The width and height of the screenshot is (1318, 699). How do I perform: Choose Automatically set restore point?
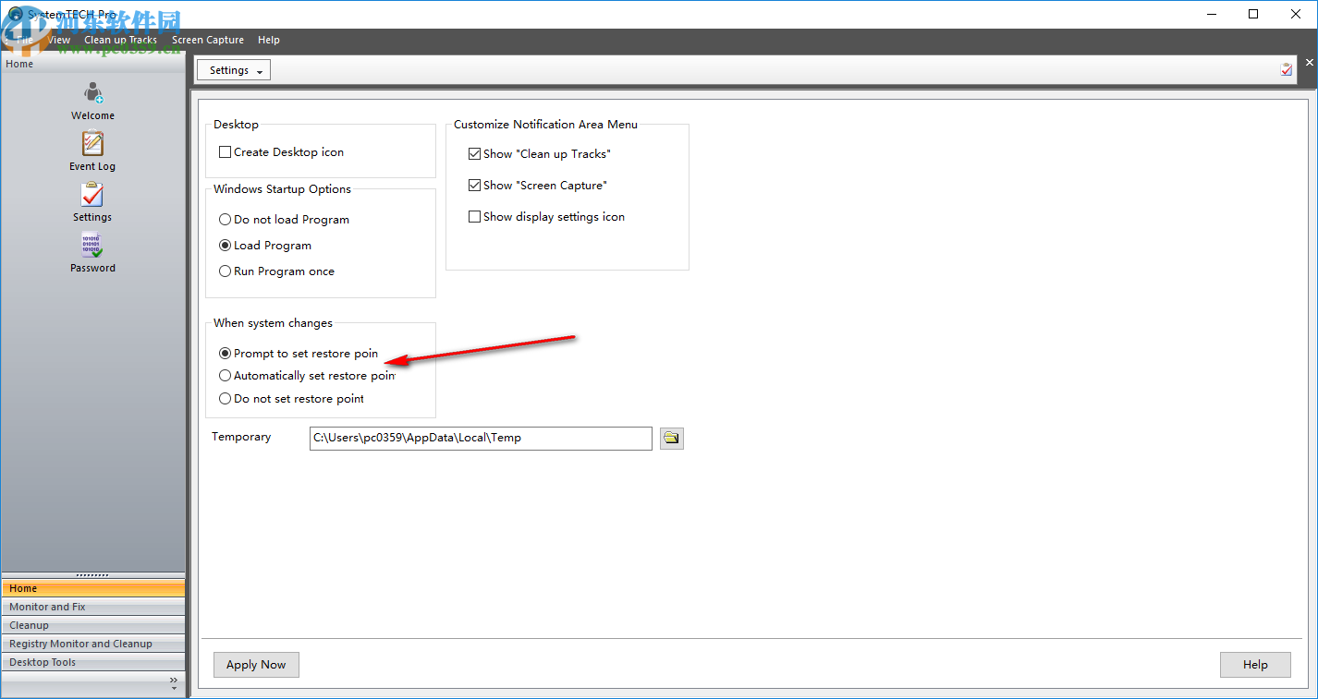(225, 376)
